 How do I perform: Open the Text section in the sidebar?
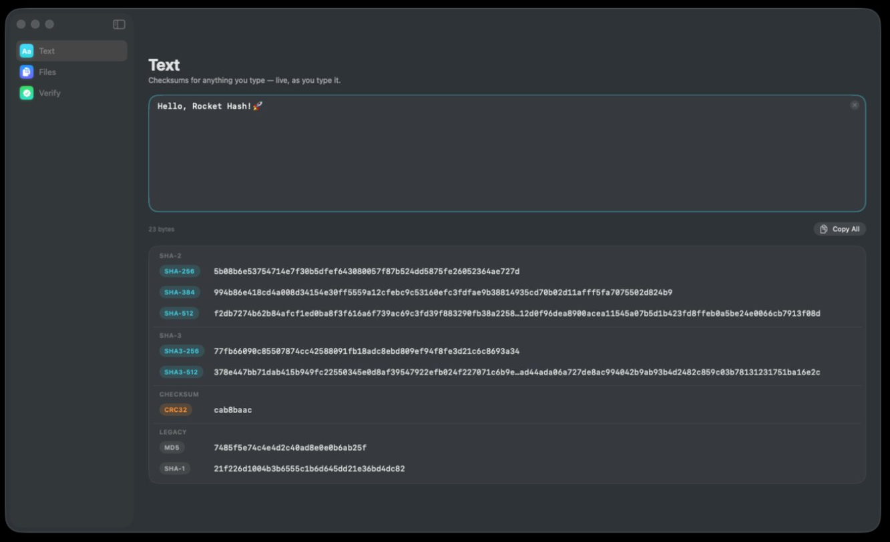pyautogui.click(x=71, y=51)
